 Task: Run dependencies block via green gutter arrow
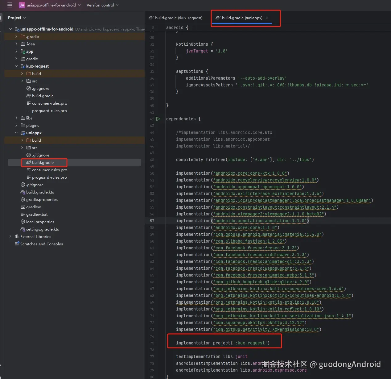[x=158, y=119]
